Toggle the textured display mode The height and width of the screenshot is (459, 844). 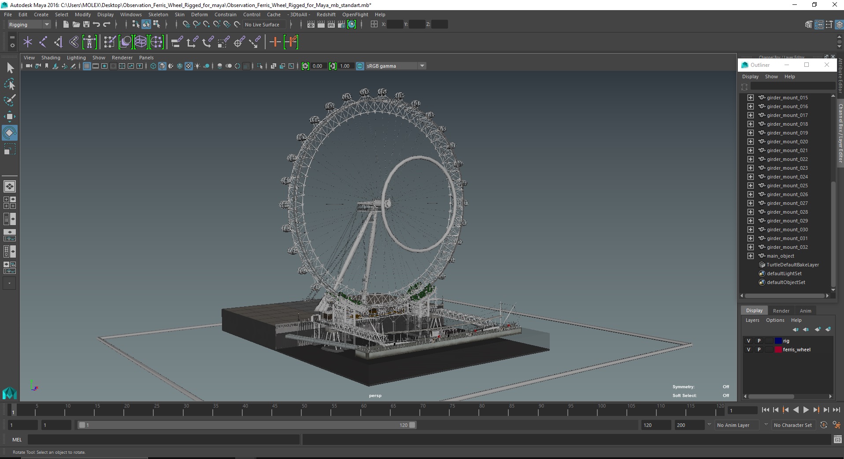pyautogui.click(x=189, y=66)
